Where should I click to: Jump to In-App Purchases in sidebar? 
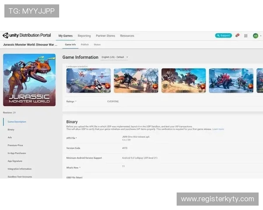pos(17,153)
